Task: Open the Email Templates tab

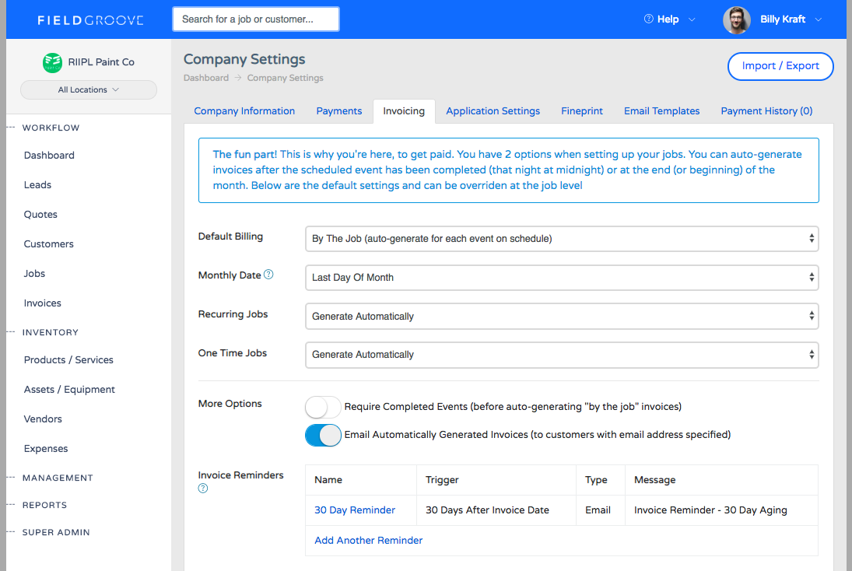Action: point(662,110)
